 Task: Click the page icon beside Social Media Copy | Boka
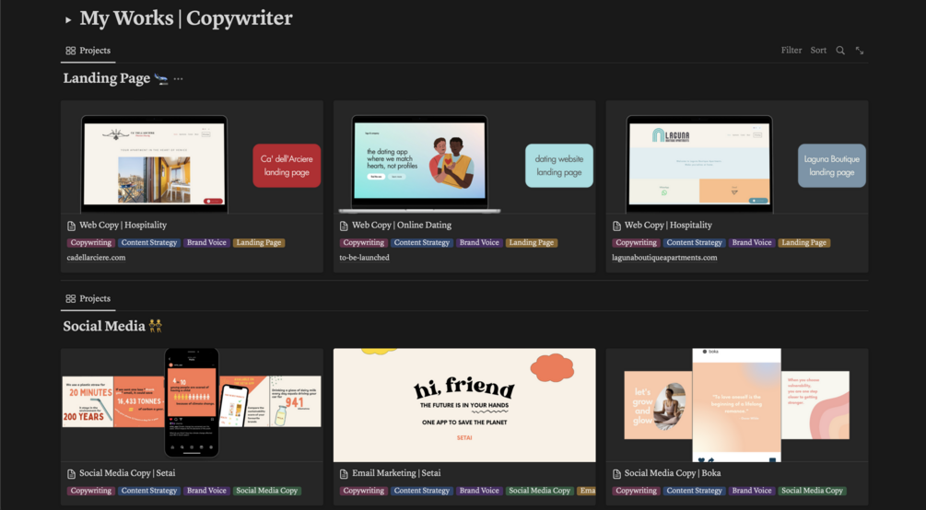(616, 474)
